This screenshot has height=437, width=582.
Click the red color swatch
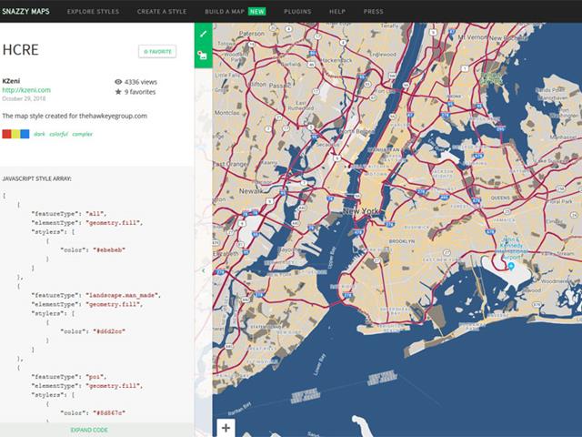6,134
